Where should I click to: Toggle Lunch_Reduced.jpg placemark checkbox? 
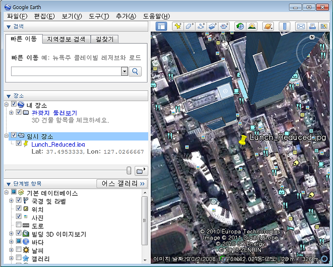pos(18,143)
